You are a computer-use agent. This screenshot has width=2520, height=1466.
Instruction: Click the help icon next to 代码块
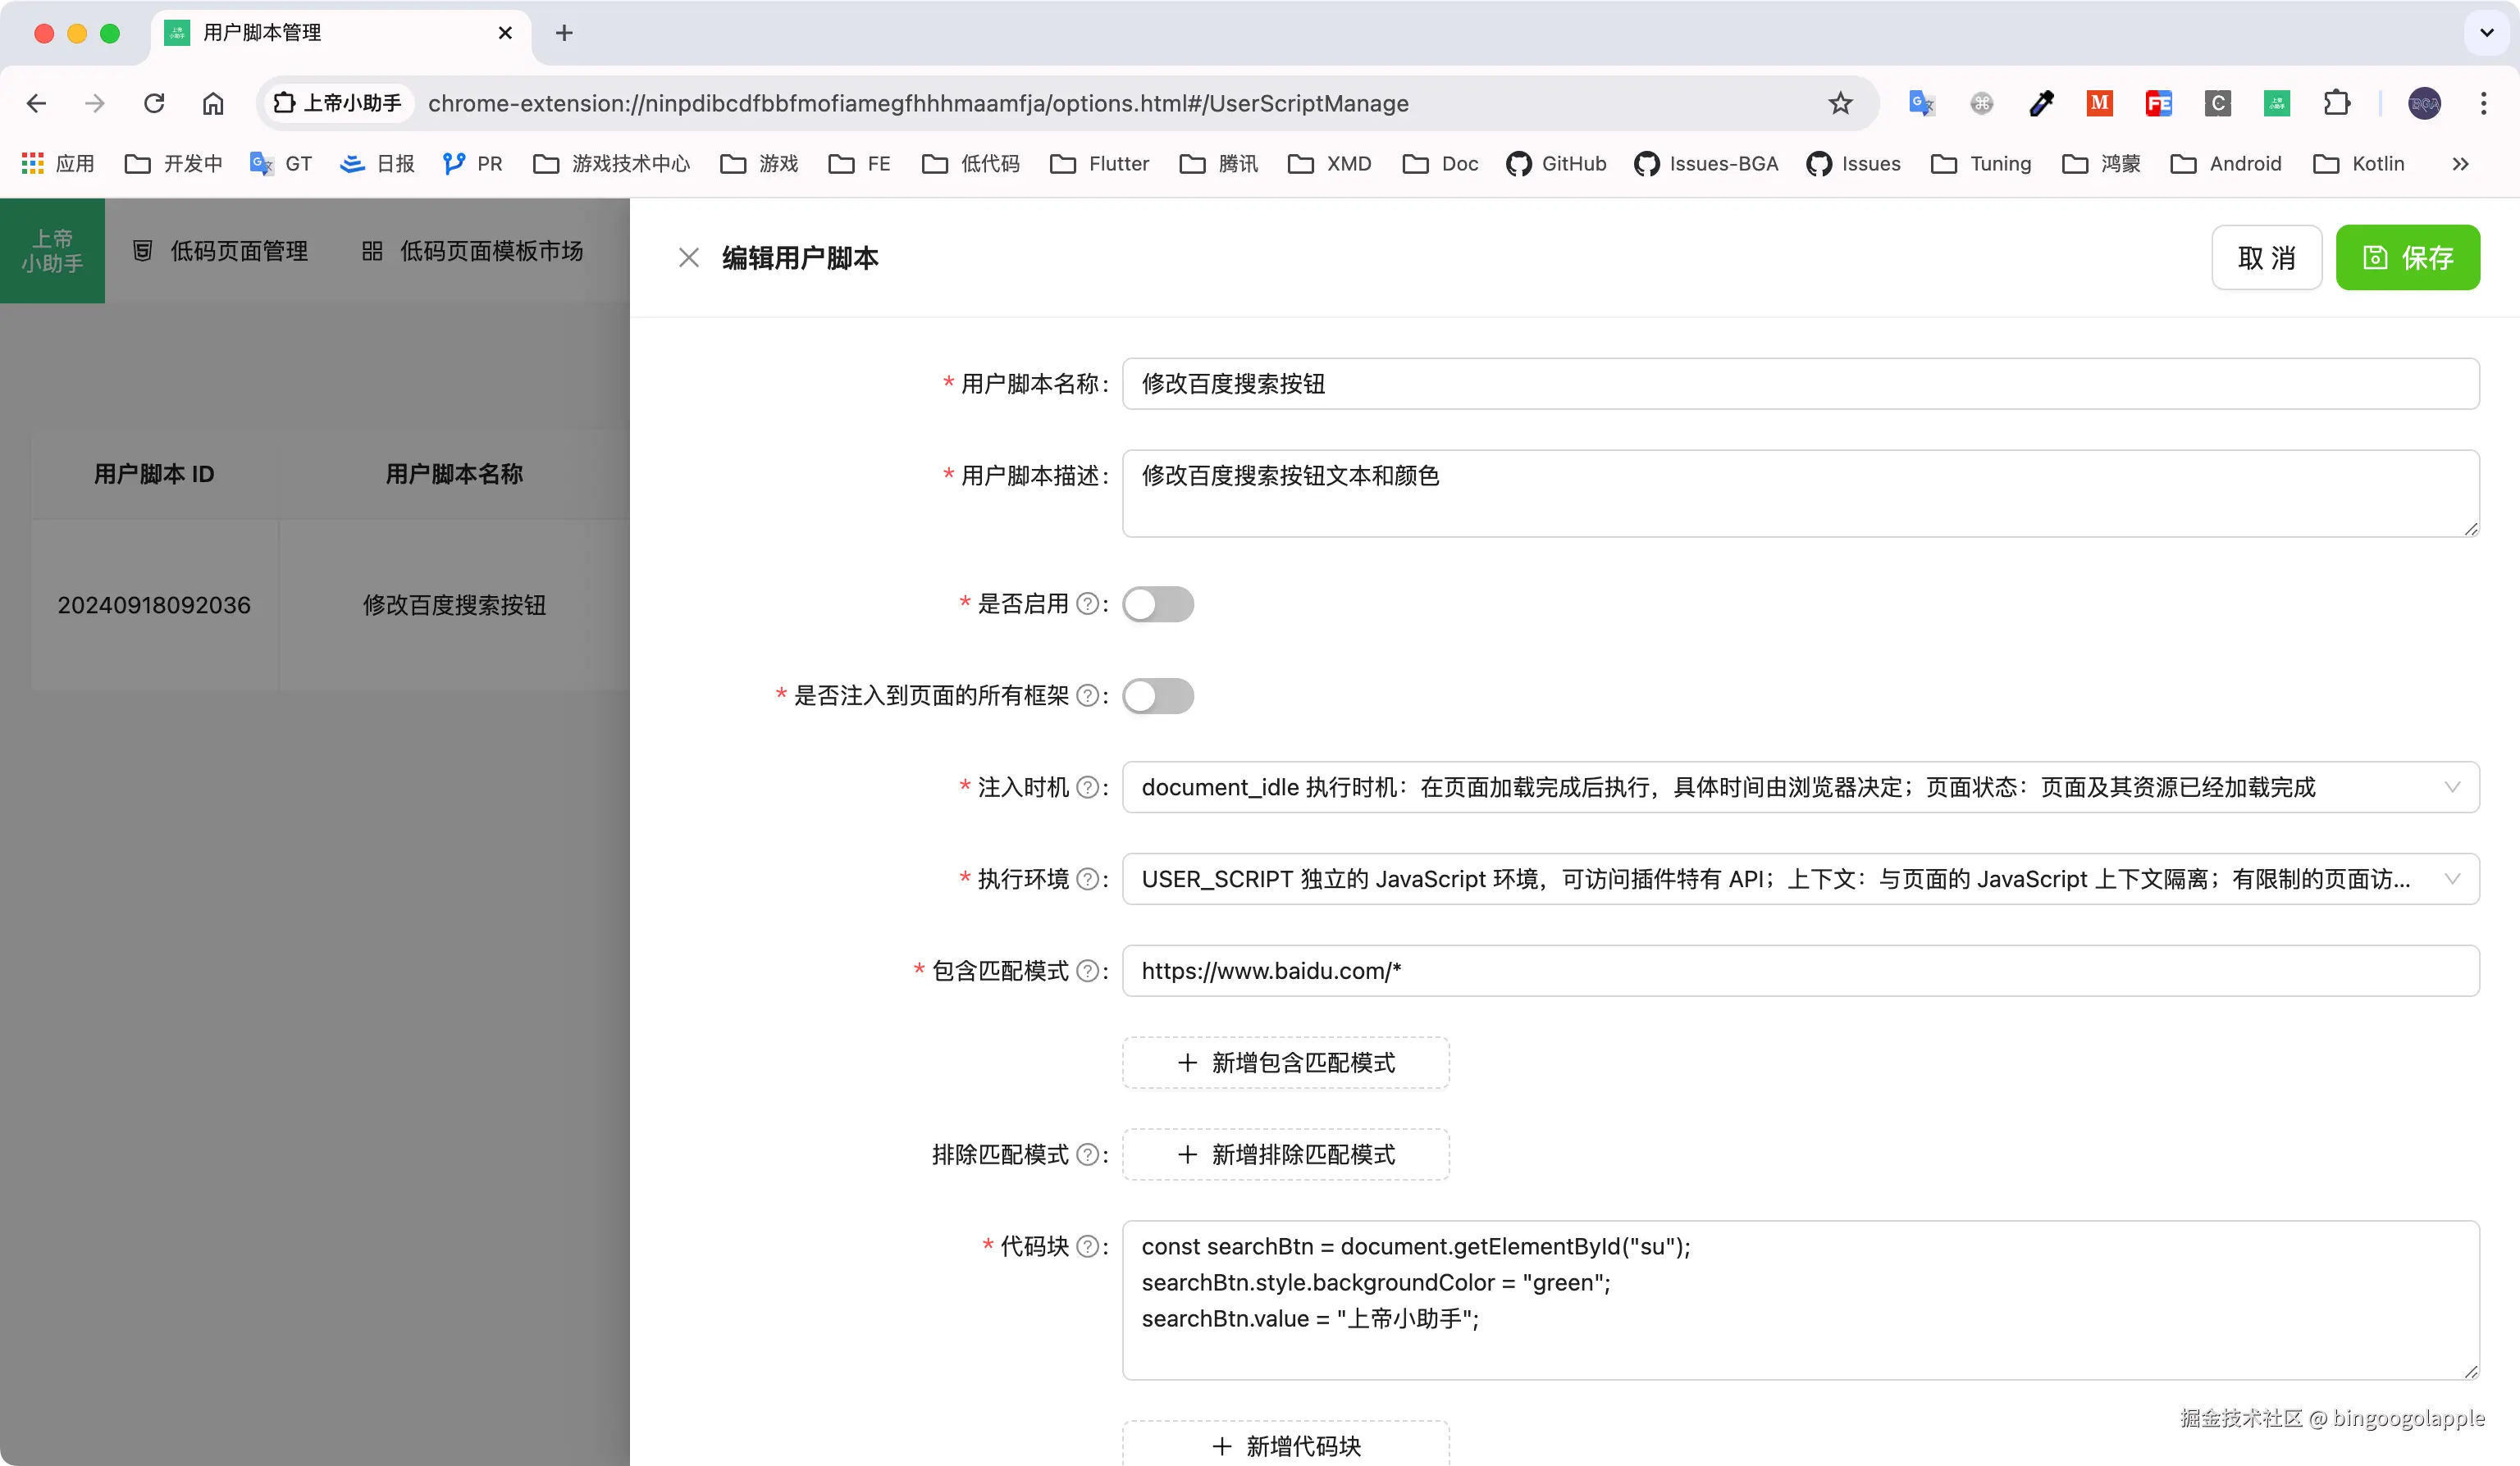(1088, 1246)
